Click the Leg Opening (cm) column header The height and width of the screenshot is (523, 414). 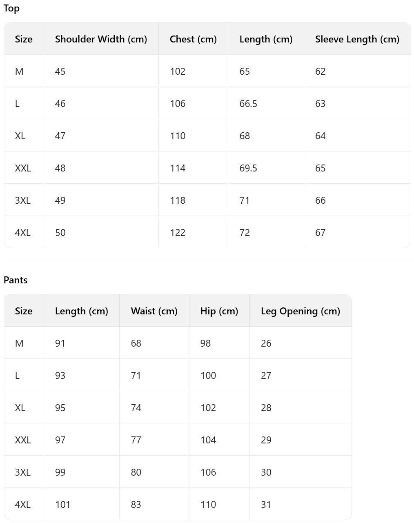coord(300,311)
